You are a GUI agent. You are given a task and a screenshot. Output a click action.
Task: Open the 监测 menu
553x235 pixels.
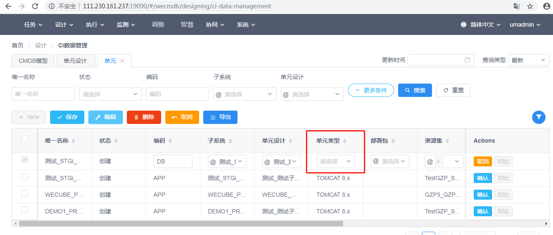pyautogui.click(x=126, y=25)
